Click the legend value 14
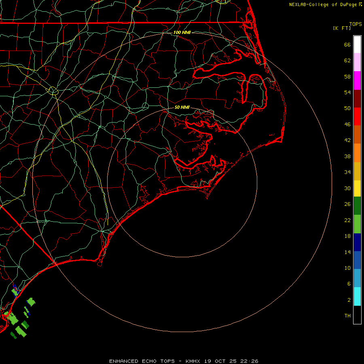The height and width of the screenshot is (364, 364). click(x=347, y=252)
